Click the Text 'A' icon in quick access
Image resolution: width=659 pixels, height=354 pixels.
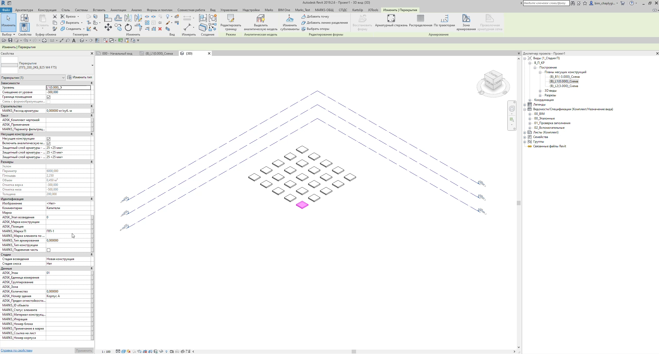tap(74, 40)
